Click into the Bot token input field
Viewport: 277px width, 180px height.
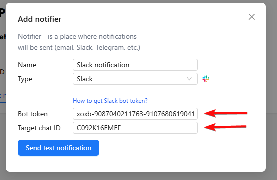click(135, 114)
